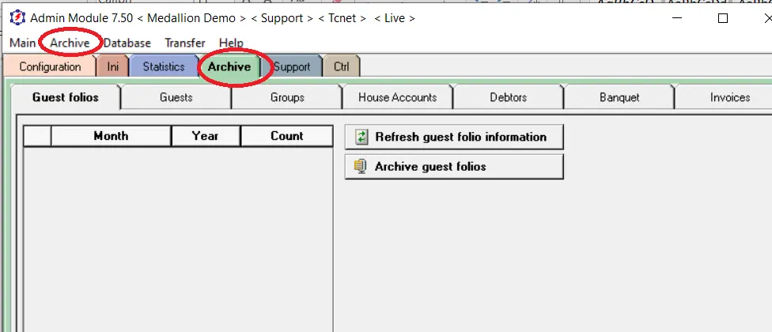Click Refresh guest folio information button
Viewport: 772px width, 332px height.
pyautogui.click(x=454, y=137)
